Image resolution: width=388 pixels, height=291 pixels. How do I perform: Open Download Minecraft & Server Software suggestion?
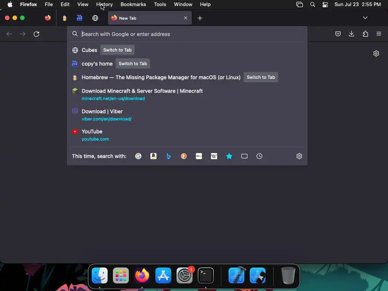coord(187,94)
